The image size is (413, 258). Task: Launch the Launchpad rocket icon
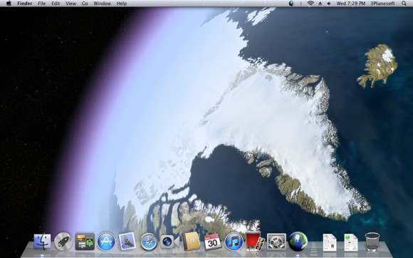(63, 242)
